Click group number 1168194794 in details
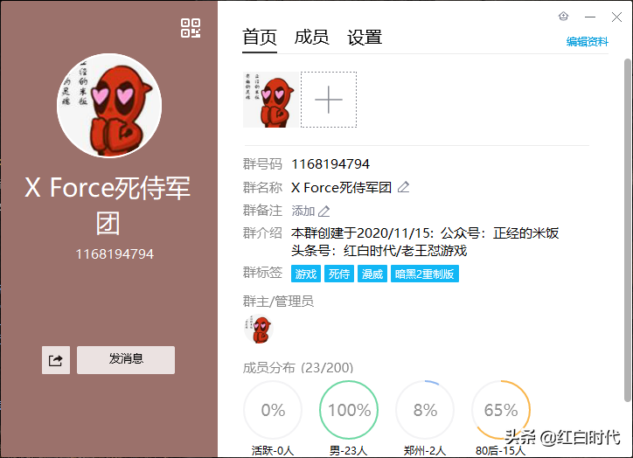The height and width of the screenshot is (458, 633). (x=330, y=163)
